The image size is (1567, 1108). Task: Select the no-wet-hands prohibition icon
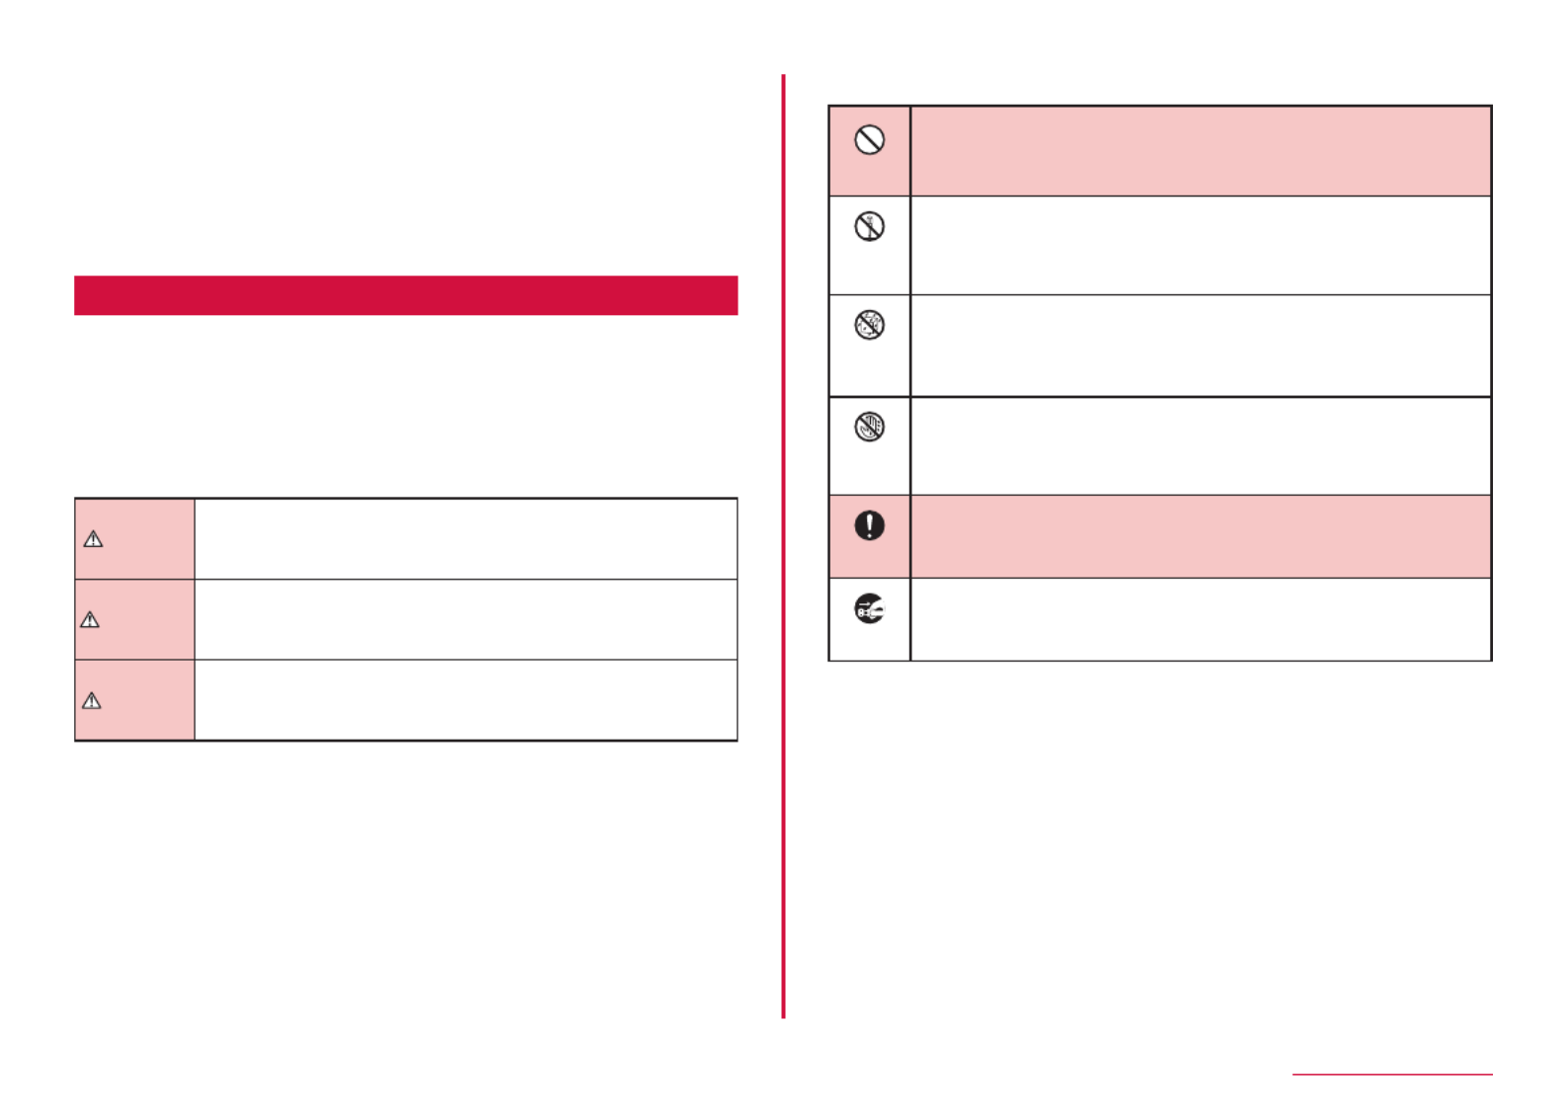(x=869, y=427)
